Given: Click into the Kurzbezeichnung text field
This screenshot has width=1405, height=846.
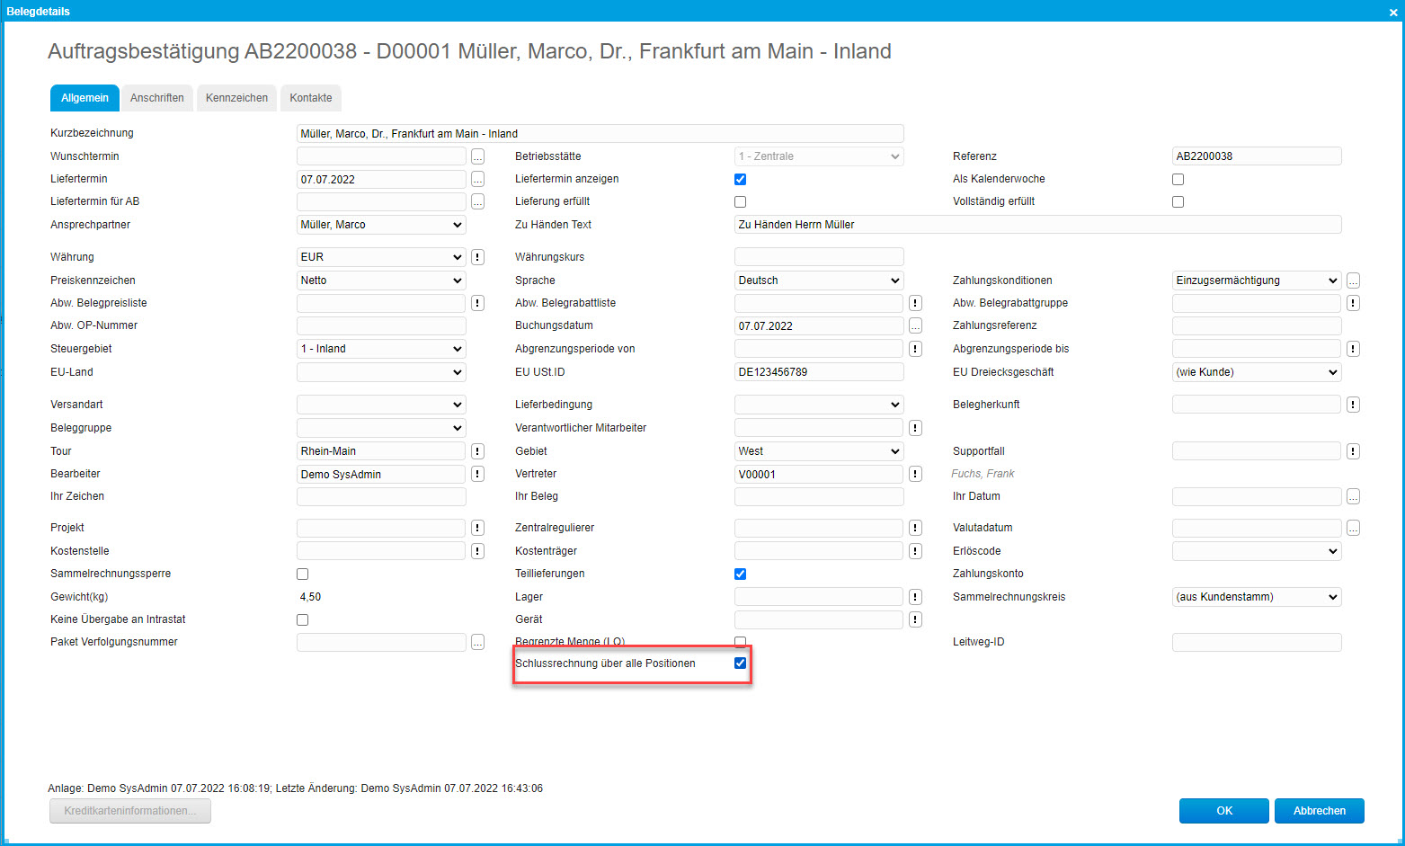Looking at the screenshot, I should [x=600, y=133].
